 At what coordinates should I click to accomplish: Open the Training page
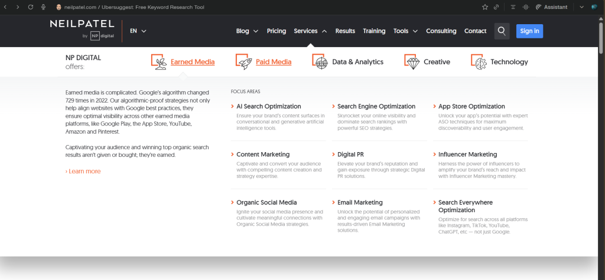point(374,31)
